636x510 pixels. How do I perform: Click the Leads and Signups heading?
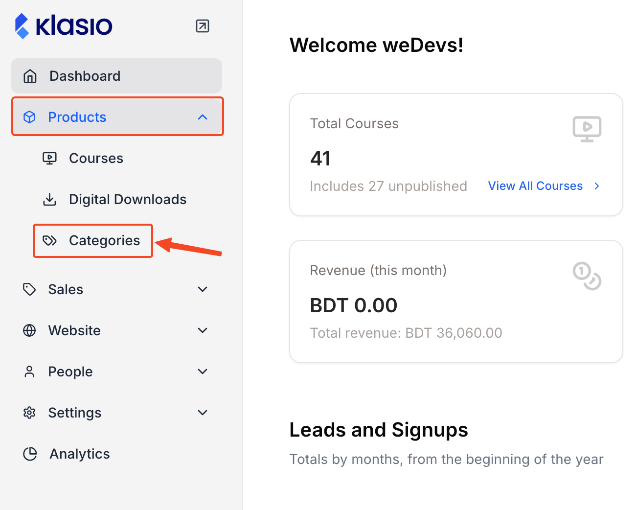379,430
